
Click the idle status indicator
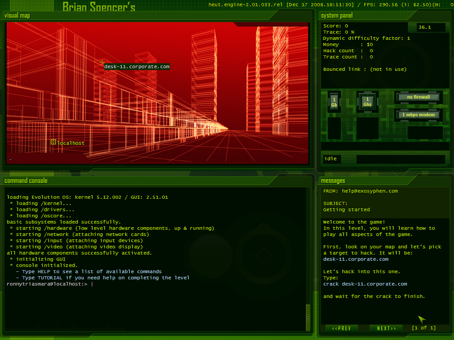[x=331, y=159]
